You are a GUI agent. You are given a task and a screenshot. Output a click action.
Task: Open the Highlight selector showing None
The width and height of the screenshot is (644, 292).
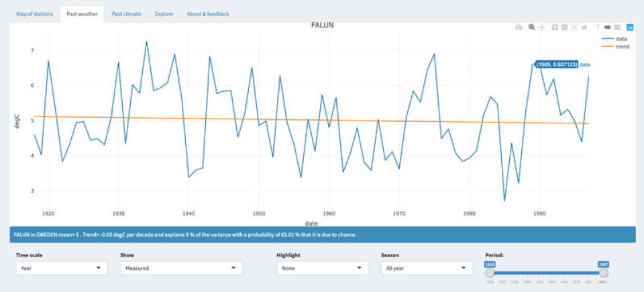(x=322, y=268)
